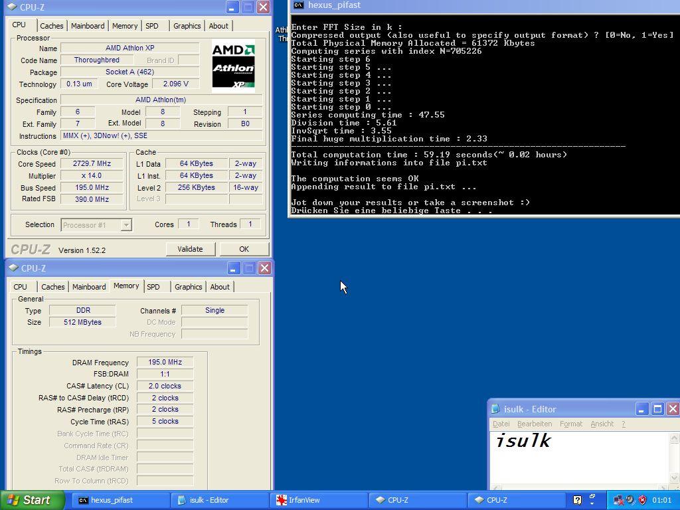
Task: Open Ansicht menu in isulk Editor
Action: [x=602, y=424]
